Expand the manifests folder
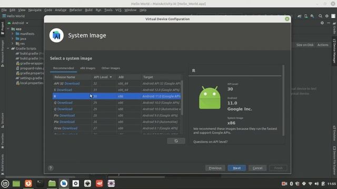Image resolution: width=337 pixels, height=189 pixels. [x=13, y=34]
